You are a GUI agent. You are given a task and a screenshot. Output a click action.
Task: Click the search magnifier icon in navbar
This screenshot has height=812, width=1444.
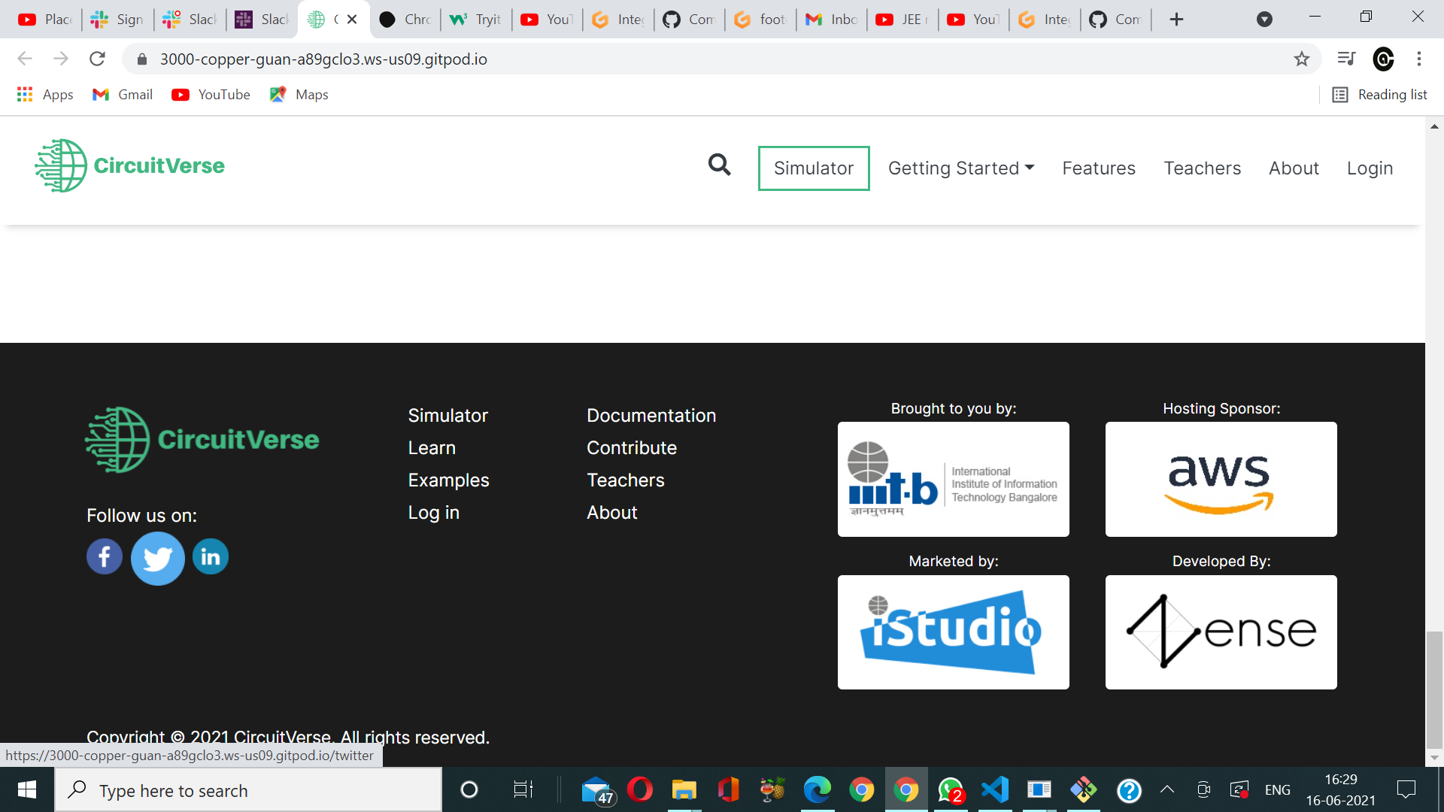pyautogui.click(x=719, y=165)
